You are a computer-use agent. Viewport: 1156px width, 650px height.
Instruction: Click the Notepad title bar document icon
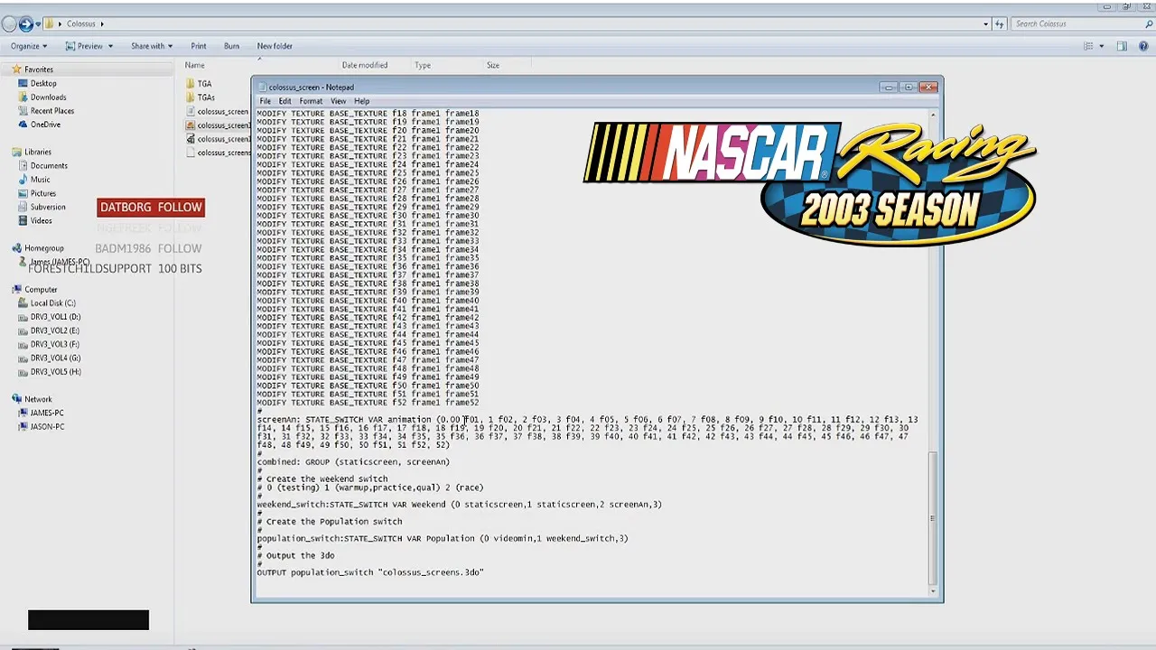(263, 88)
